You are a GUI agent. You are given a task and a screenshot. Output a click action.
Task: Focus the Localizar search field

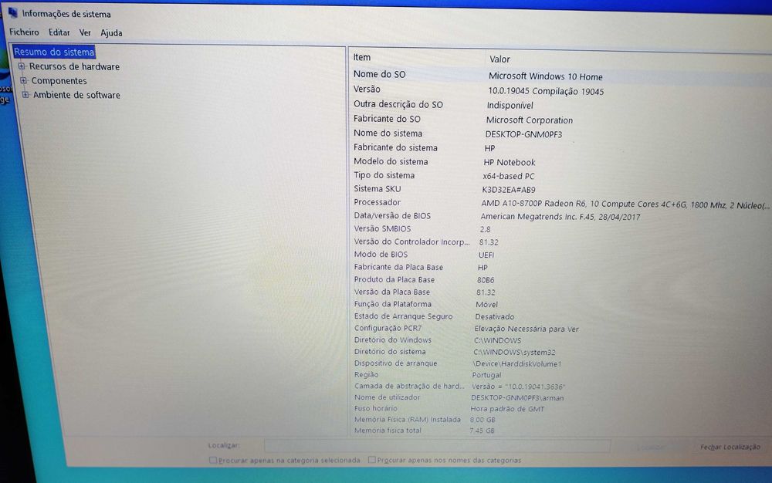tap(437, 446)
